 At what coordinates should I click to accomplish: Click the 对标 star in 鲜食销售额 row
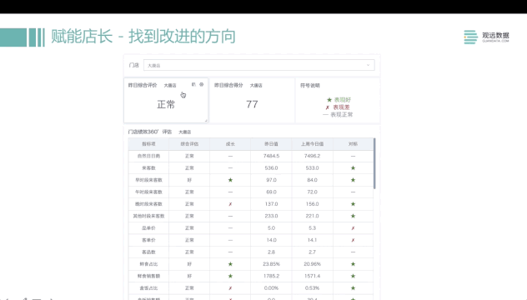coord(353,276)
